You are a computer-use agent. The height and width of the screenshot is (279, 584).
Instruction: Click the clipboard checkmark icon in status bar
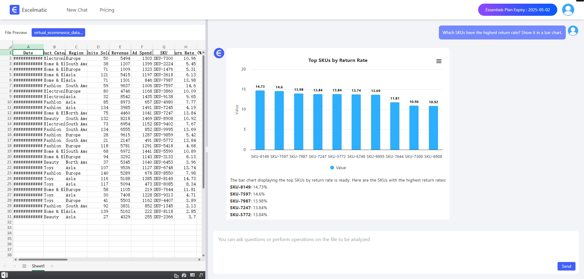pos(184,275)
